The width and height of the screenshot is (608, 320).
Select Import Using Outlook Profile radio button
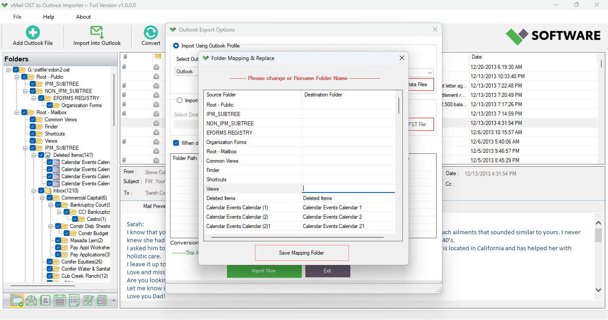point(176,46)
